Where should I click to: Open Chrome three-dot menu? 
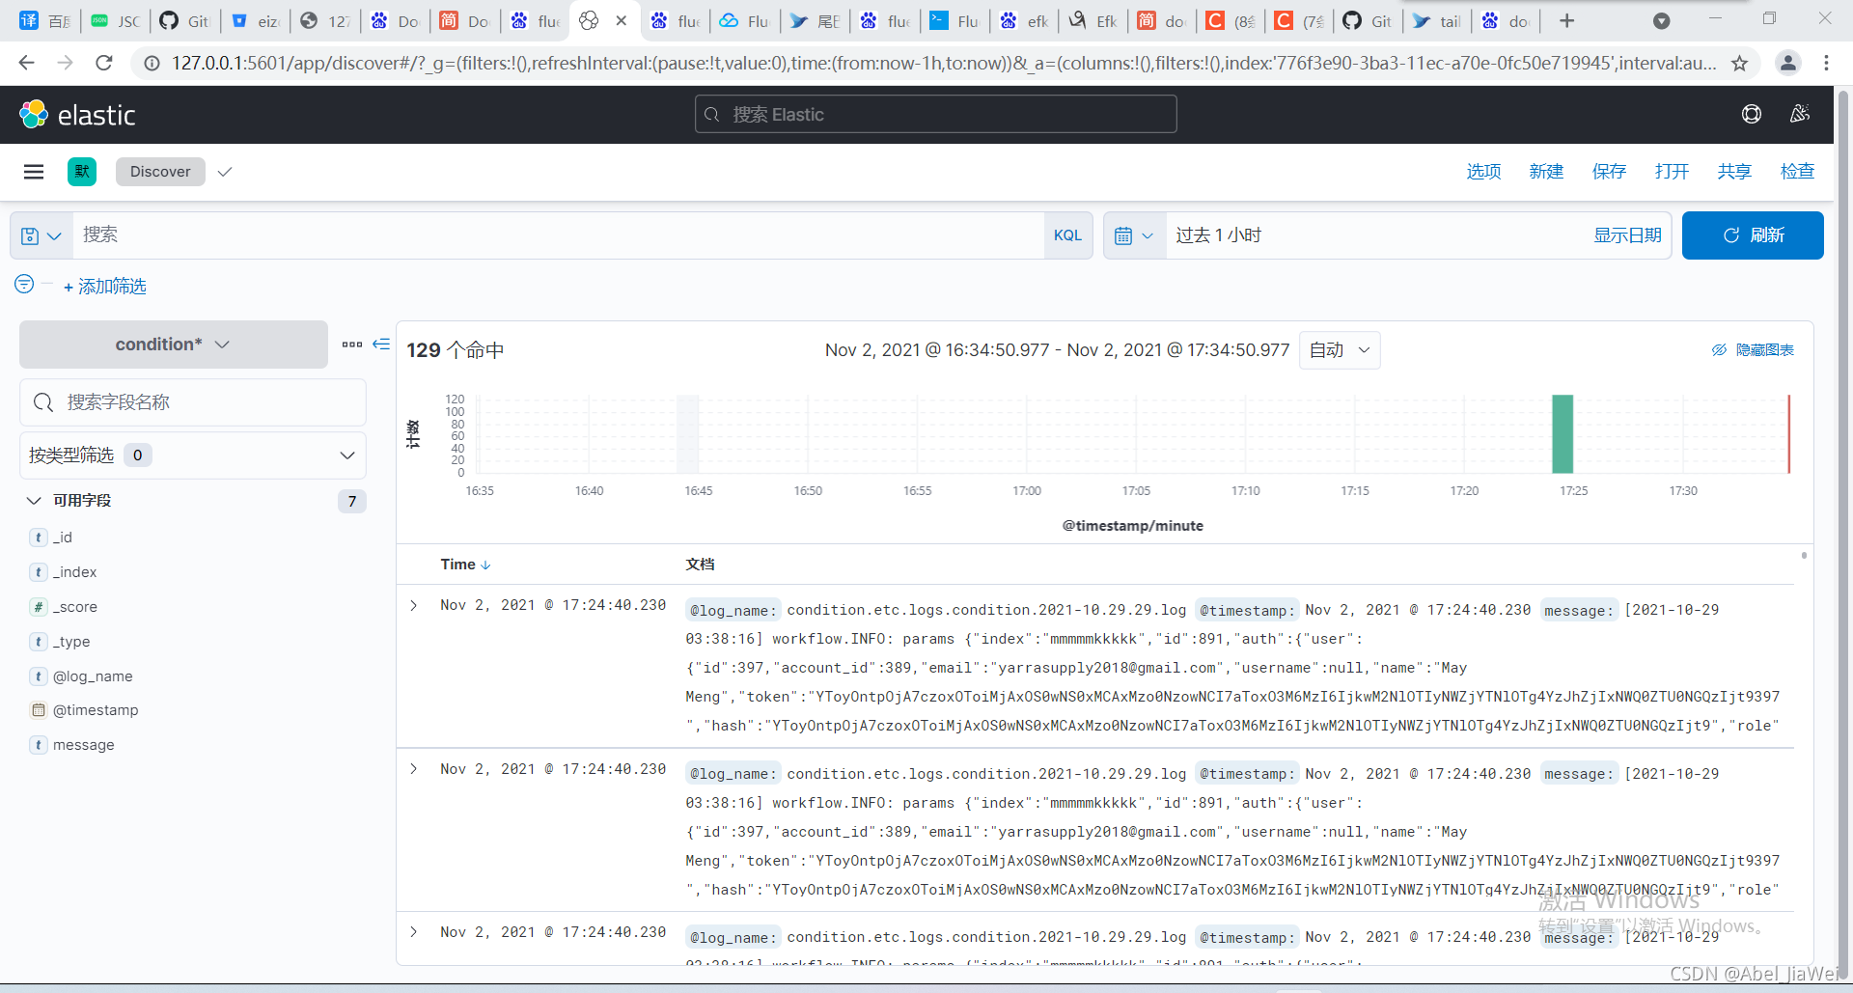coord(1826,63)
